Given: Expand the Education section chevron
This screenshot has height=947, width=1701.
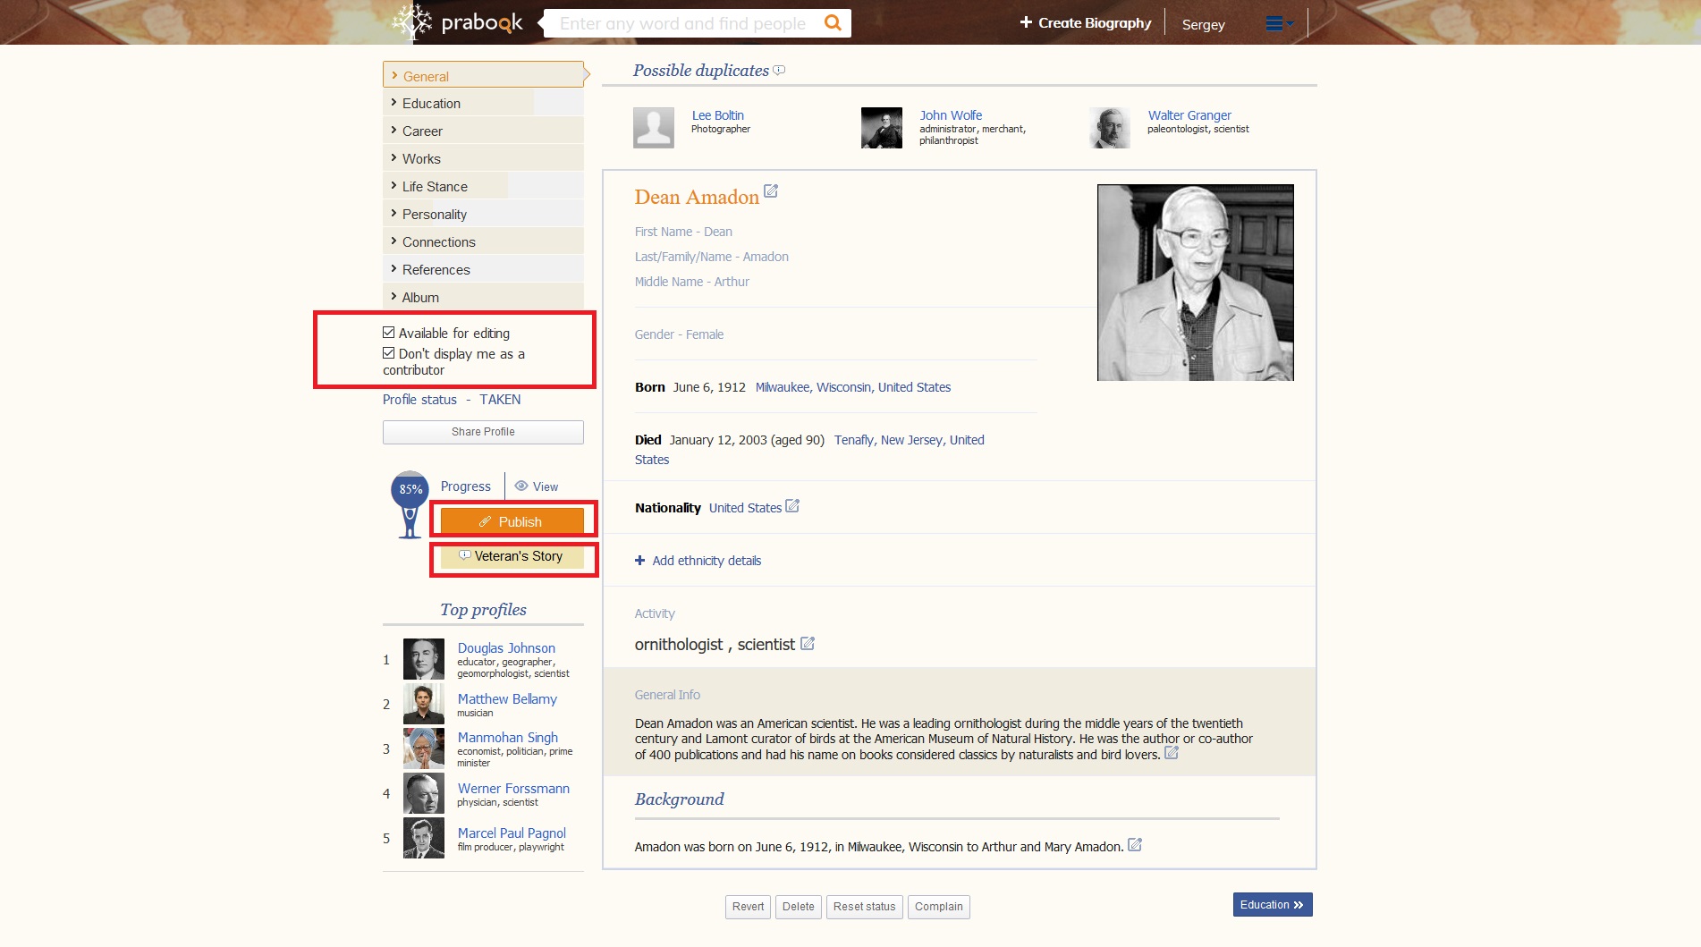Looking at the screenshot, I should point(394,102).
